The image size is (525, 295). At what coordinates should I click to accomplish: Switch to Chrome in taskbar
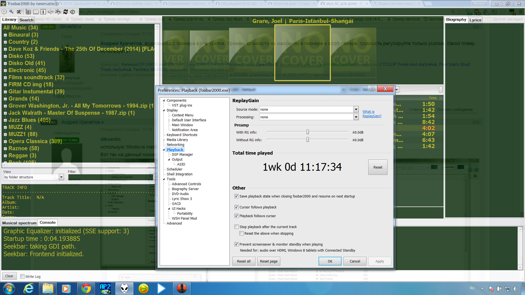(86, 288)
